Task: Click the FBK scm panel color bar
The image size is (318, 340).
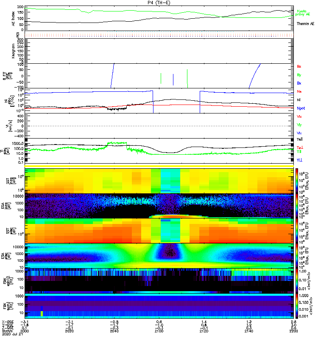Action: point(297,306)
